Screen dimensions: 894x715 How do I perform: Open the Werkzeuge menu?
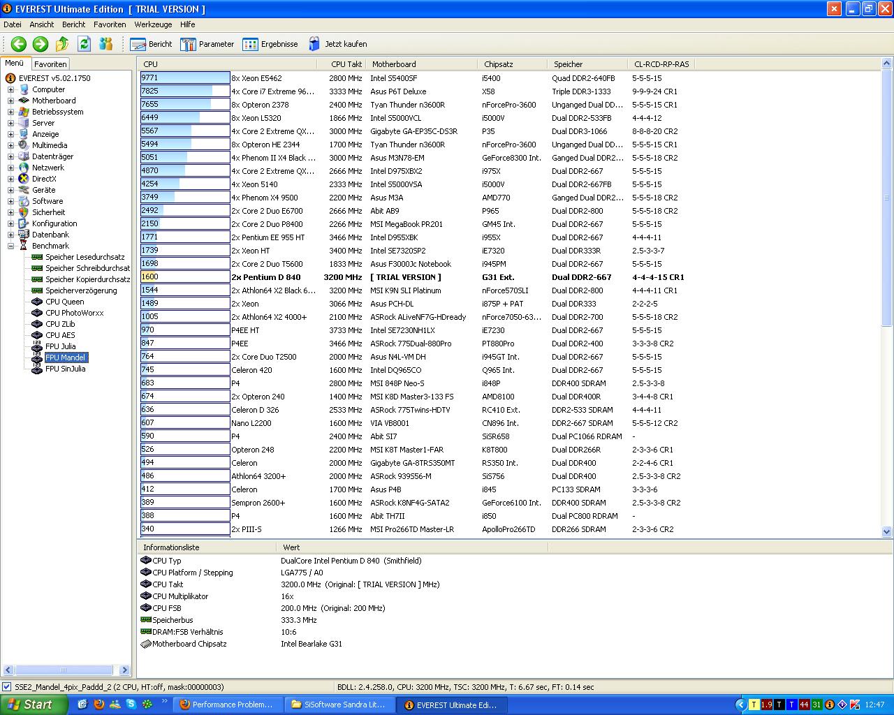coord(153,24)
